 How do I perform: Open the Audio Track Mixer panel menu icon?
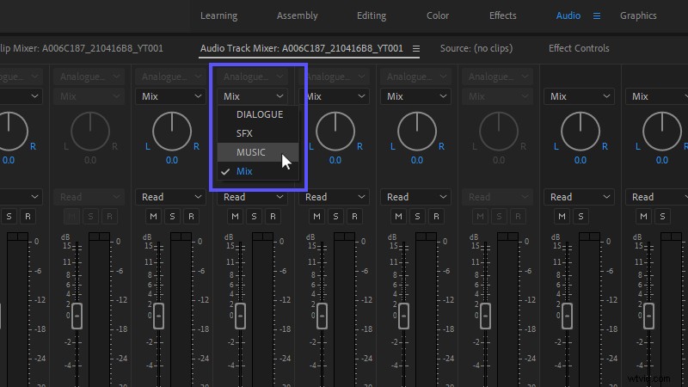point(416,49)
